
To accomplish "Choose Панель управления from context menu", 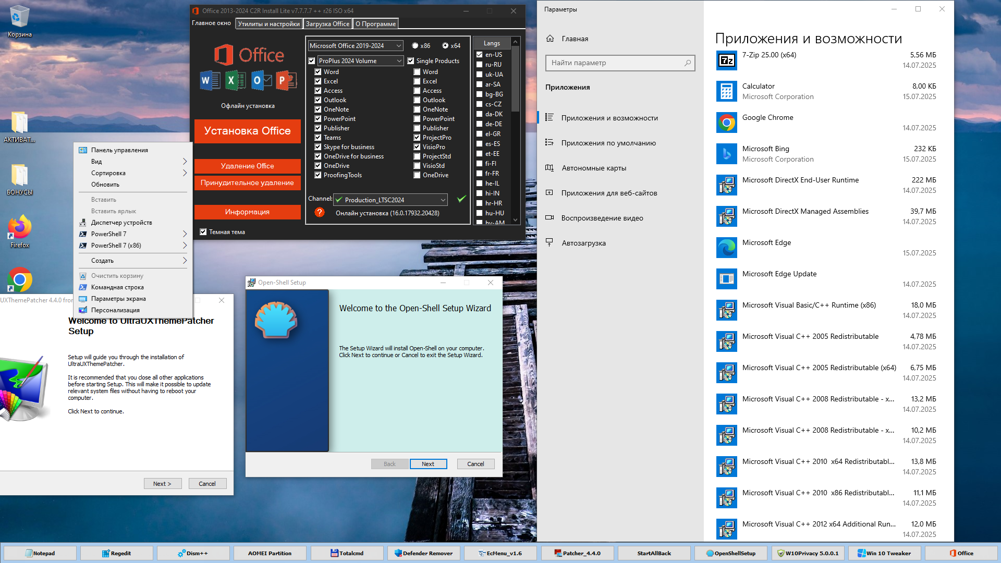I will pos(133,150).
